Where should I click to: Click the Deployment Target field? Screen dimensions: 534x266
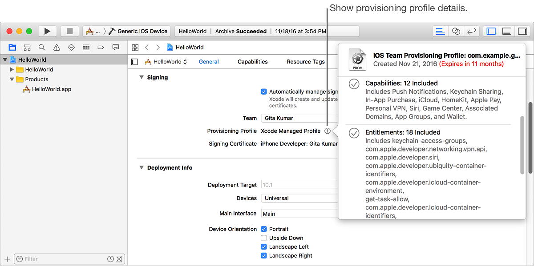pos(299,185)
